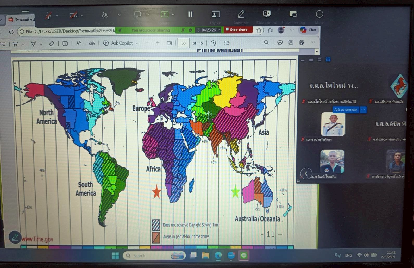The width and height of the screenshot is (414, 268).
Task: Pause the screen share
Action: (x=190, y=14)
